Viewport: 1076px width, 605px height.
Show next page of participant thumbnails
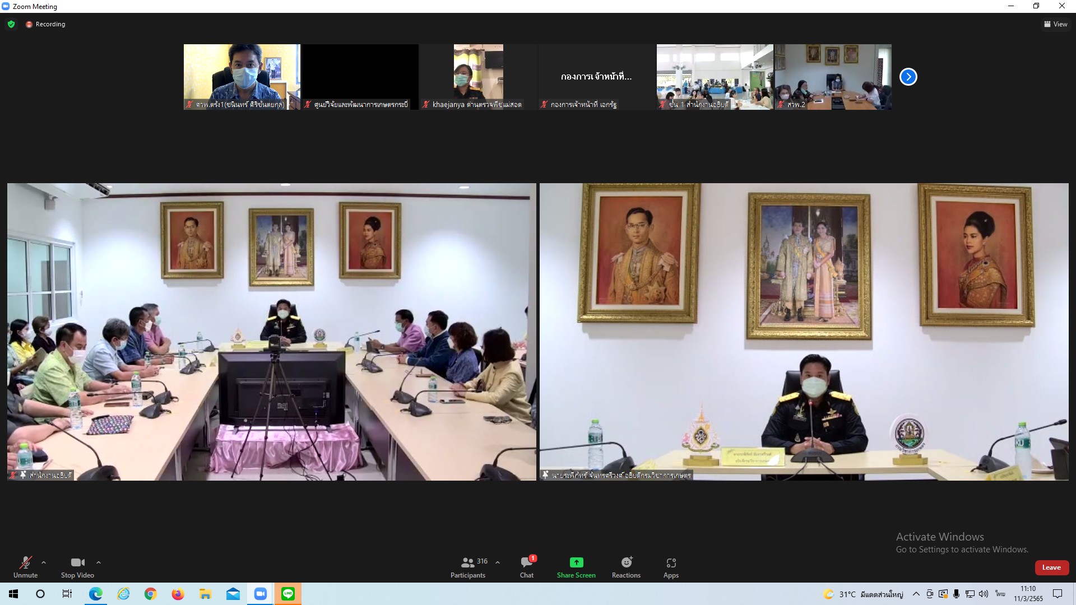point(908,77)
